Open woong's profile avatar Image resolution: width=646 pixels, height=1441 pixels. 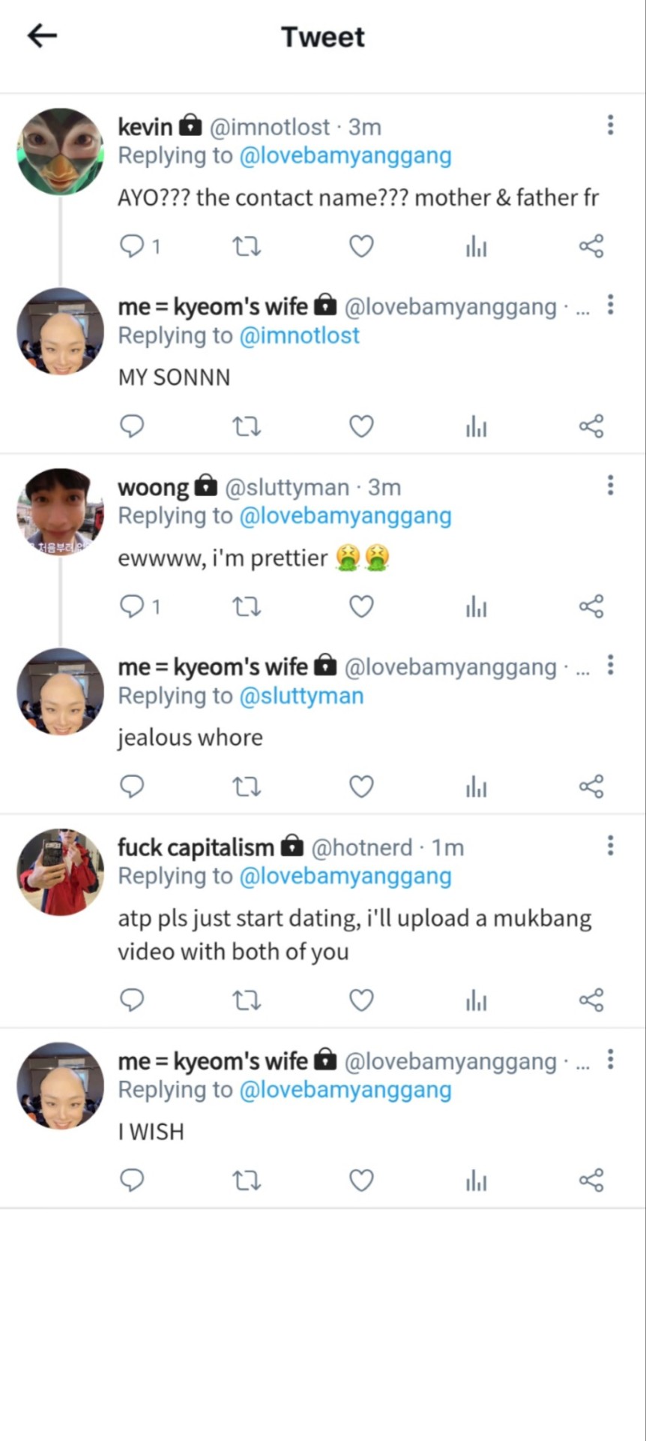point(61,512)
